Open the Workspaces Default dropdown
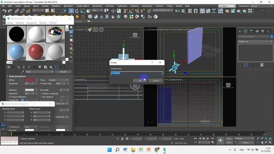This screenshot has height=154, width=274. pos(262,6)
